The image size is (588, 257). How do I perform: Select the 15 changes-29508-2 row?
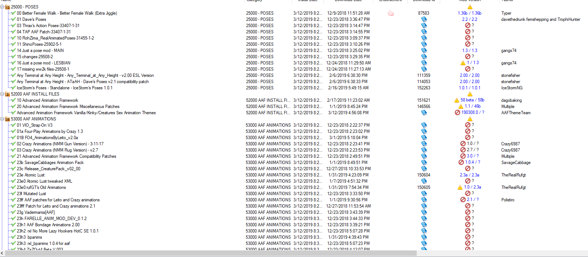pos(35,57)
